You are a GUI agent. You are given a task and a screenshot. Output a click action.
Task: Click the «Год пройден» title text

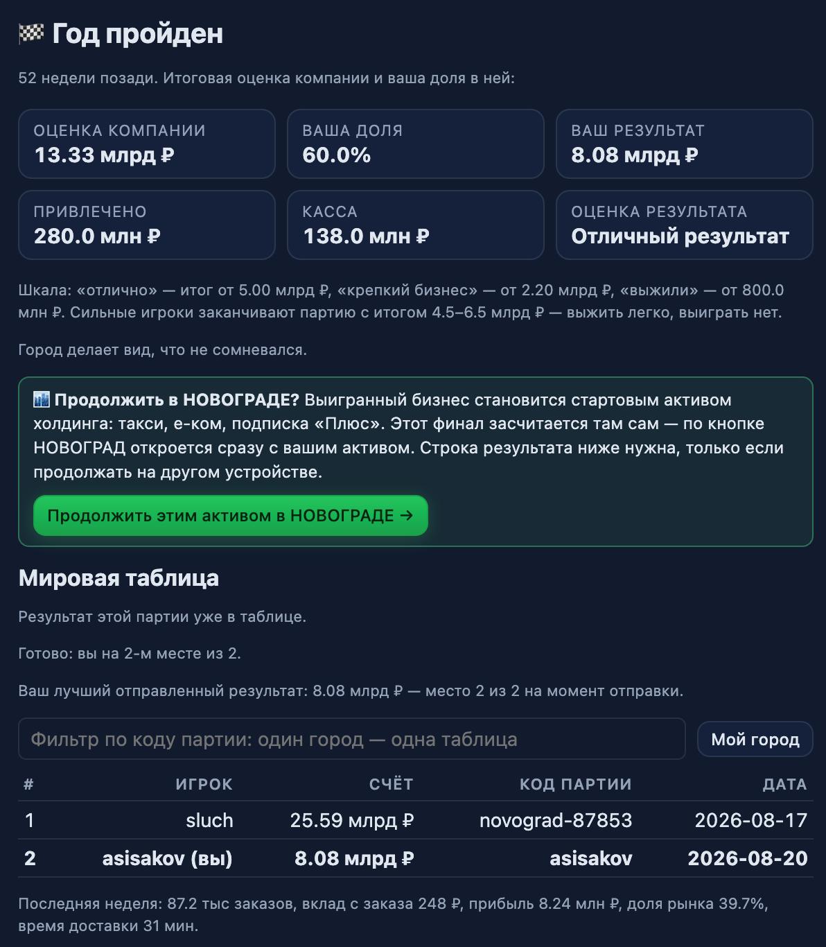[138, 33]
